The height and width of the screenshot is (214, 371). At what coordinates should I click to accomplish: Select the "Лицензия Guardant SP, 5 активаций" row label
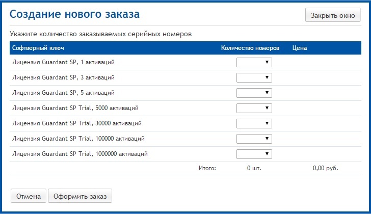pos(63,93)
